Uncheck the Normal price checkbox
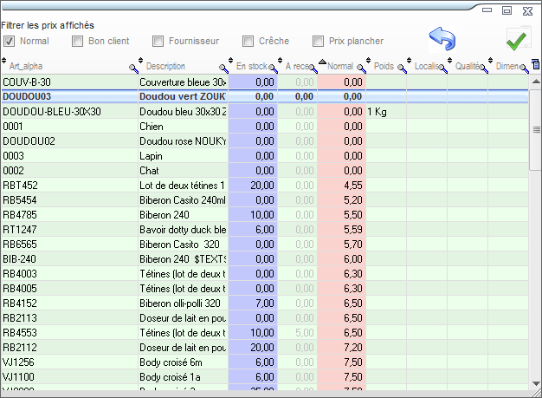 tap(10, 41)
